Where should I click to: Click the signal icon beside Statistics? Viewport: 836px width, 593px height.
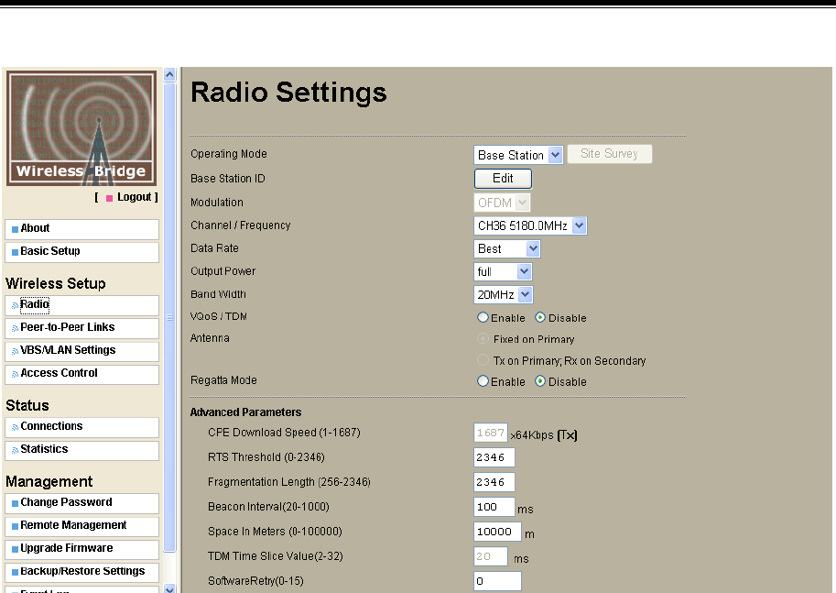[x=15, y=451]
